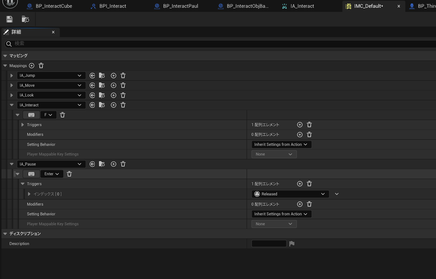Add a trigger element to the Enter key Triggers
Viewport: 436px width, 279px height.
coord(300,184)
